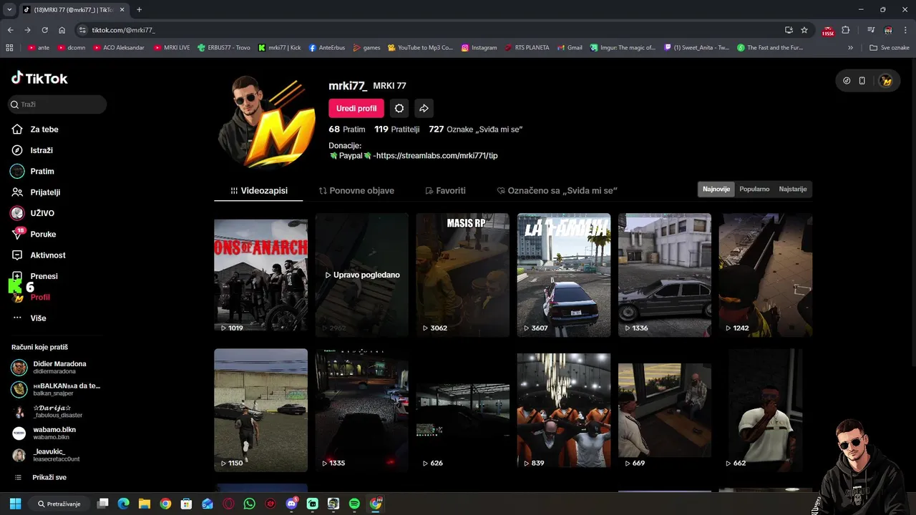Open profile settings gear icon

(x=399, y=109)
